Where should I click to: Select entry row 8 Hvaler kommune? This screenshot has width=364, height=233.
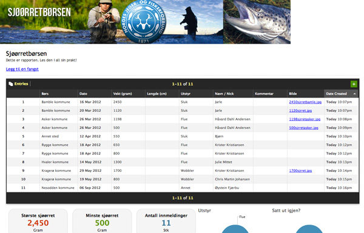183,162
